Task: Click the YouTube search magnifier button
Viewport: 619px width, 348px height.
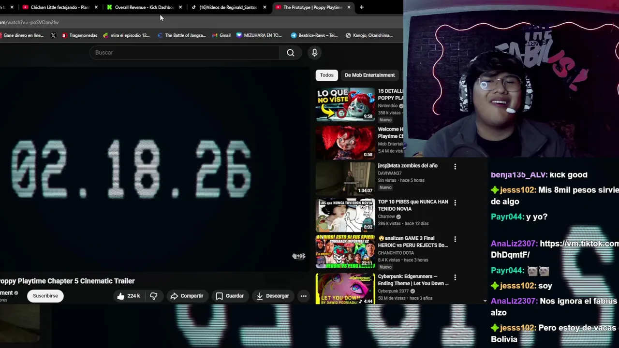Action: [291, 52]
